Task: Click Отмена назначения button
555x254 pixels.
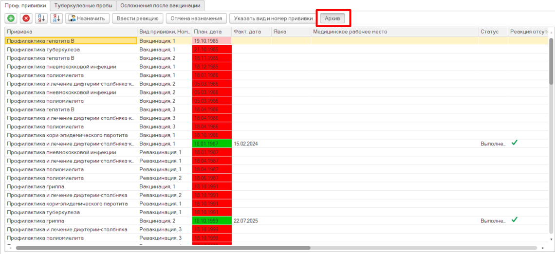Action: [196, 18]
